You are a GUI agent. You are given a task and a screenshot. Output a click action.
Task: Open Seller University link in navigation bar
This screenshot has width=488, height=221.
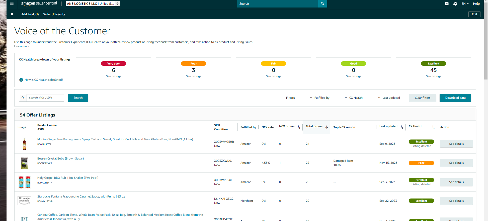pyautogui.click(x=54, y=14)
